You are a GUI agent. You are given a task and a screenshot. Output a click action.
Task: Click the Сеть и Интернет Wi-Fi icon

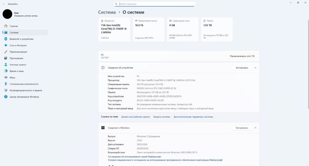pyautogui.click(x=6, y=45)
